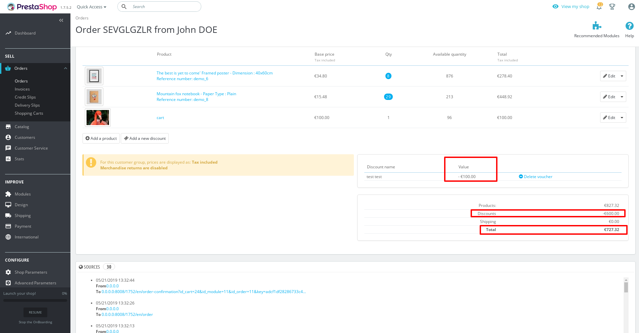The height and width of the screenshot is (333, 639).
Task: Click the Payment card icon
Action: coord(8,226)
